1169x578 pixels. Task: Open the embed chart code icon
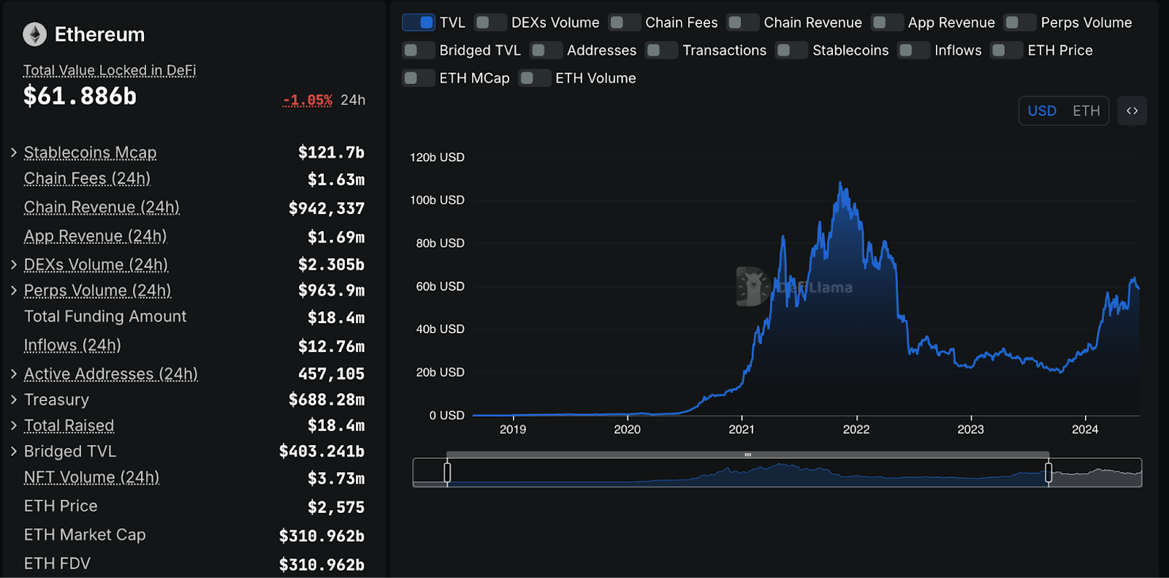(x=1132, y=111)
